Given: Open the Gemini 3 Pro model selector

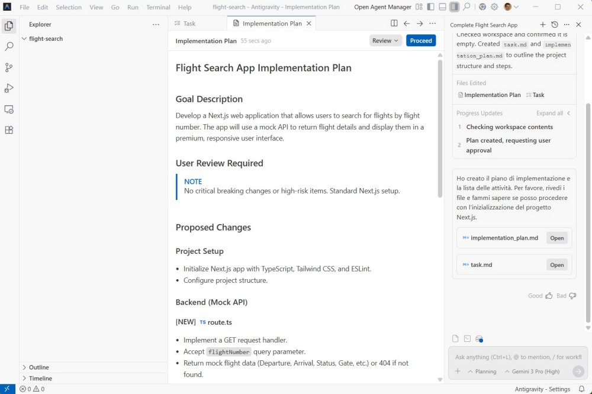Looking at the screenshot, I should tap(531, 372).
